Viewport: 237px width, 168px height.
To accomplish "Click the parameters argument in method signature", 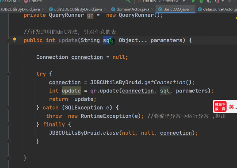I will pos(166,40).
